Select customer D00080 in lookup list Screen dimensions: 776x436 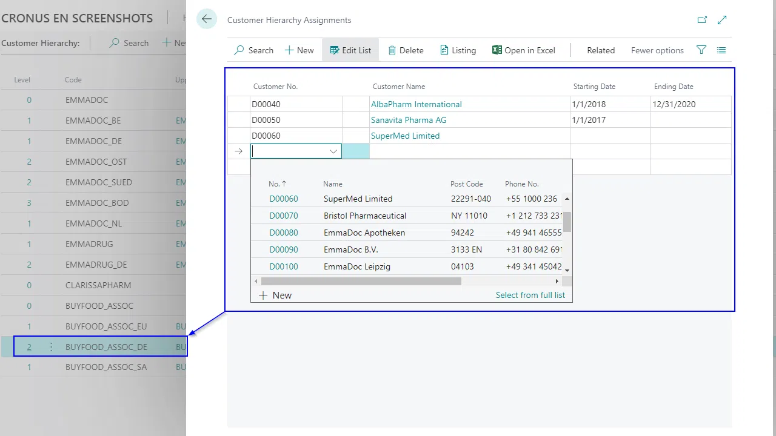pyautogui.click(x=284, y=233)
